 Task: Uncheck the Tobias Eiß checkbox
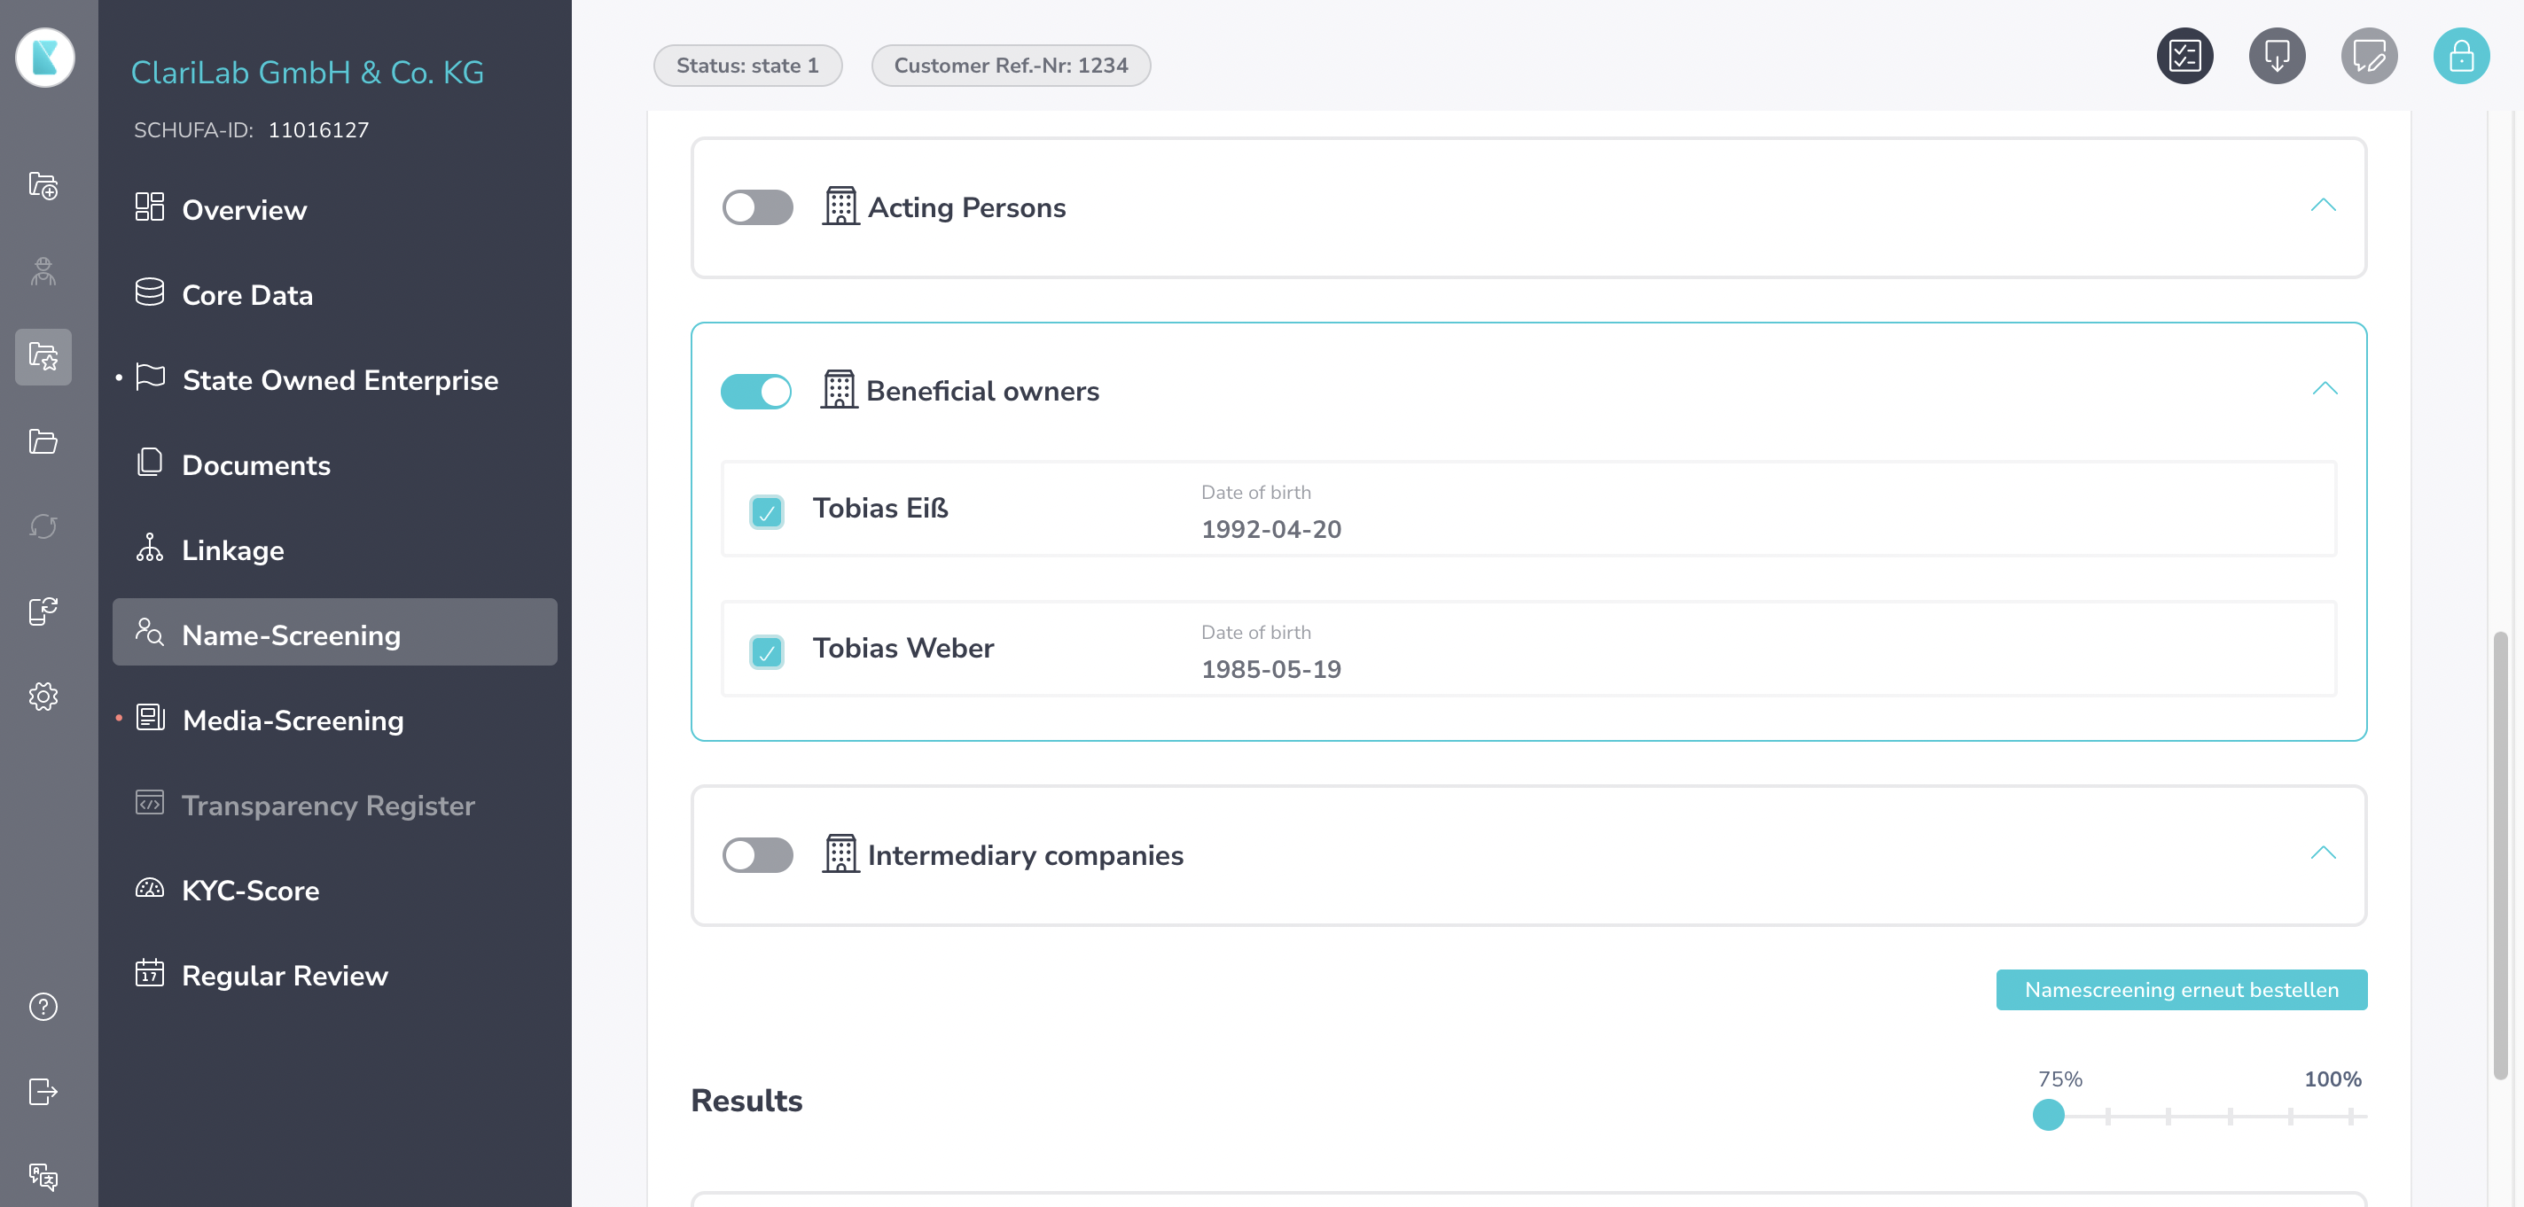tap(766, 511)
